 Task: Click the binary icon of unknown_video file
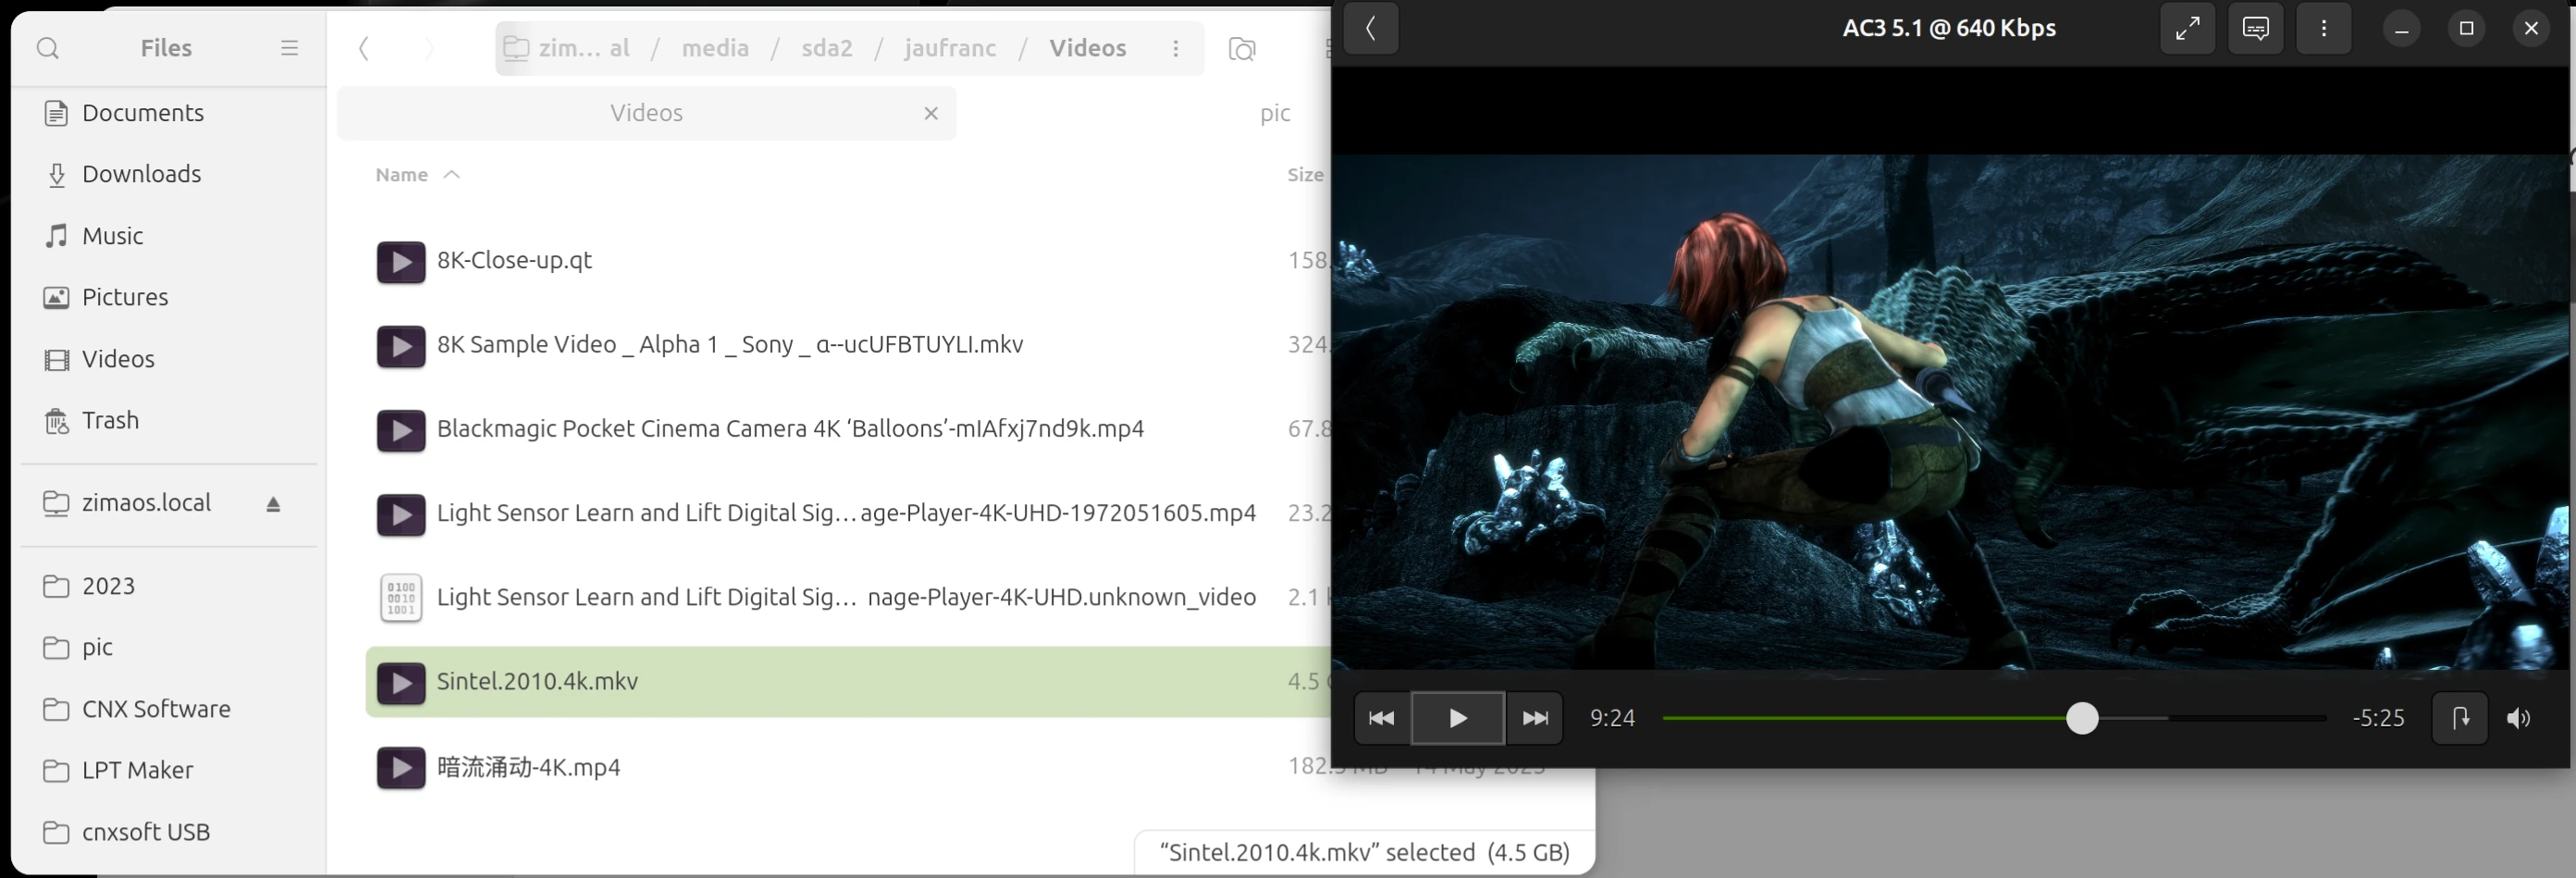coord(401,598)
